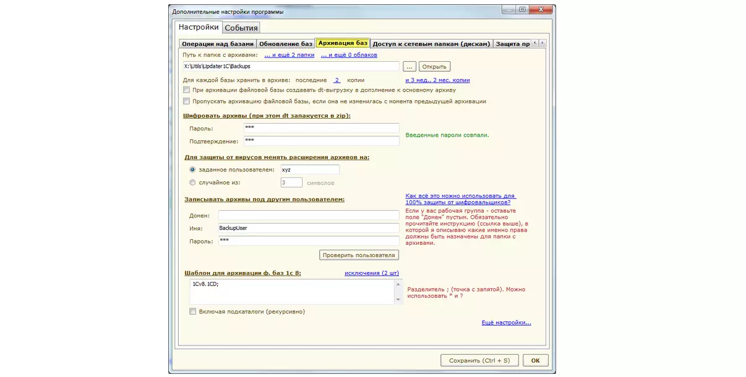Close the settings window
This screenshot has width=746, height=377.
click(x=541, y=9)
